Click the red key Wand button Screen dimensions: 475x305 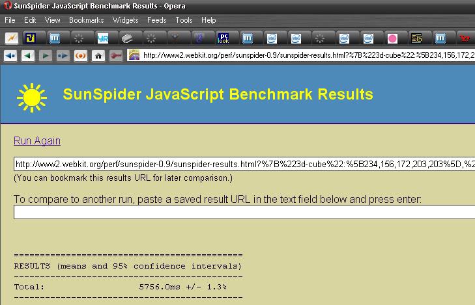[116, 56]
